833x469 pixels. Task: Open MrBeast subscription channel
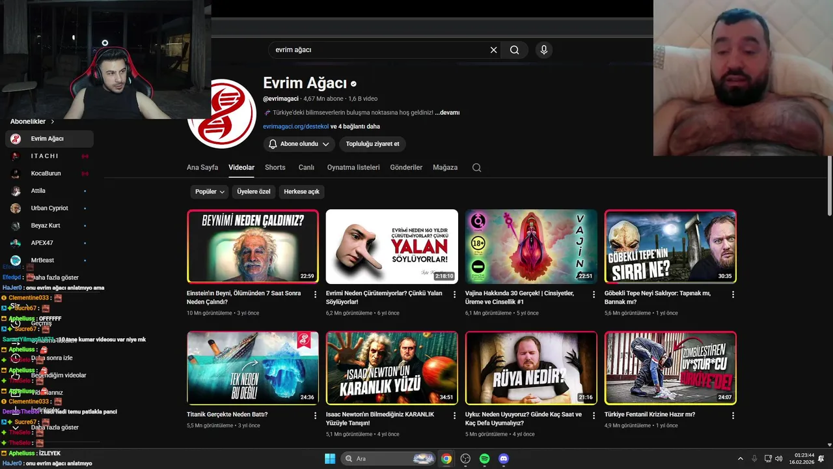click(49, 260)
